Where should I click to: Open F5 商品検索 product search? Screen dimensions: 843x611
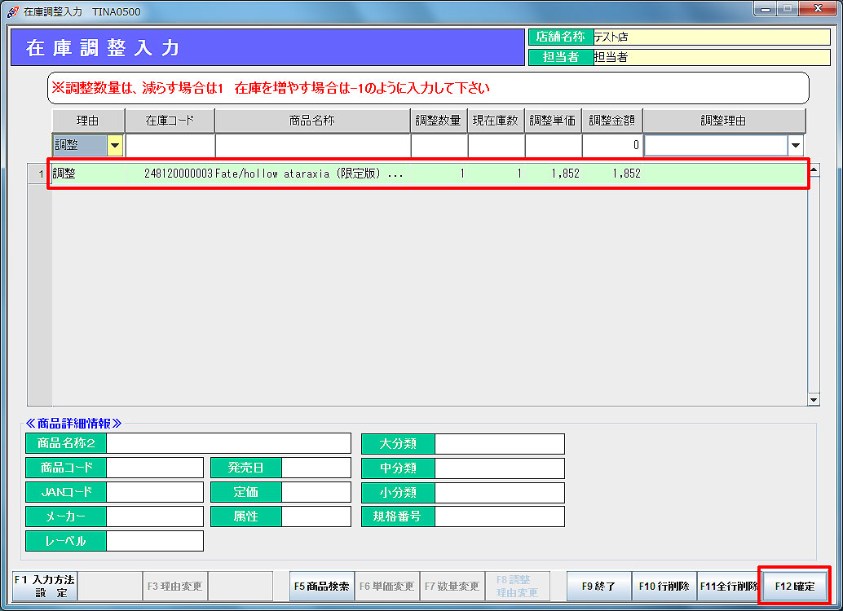pos(322,586)
